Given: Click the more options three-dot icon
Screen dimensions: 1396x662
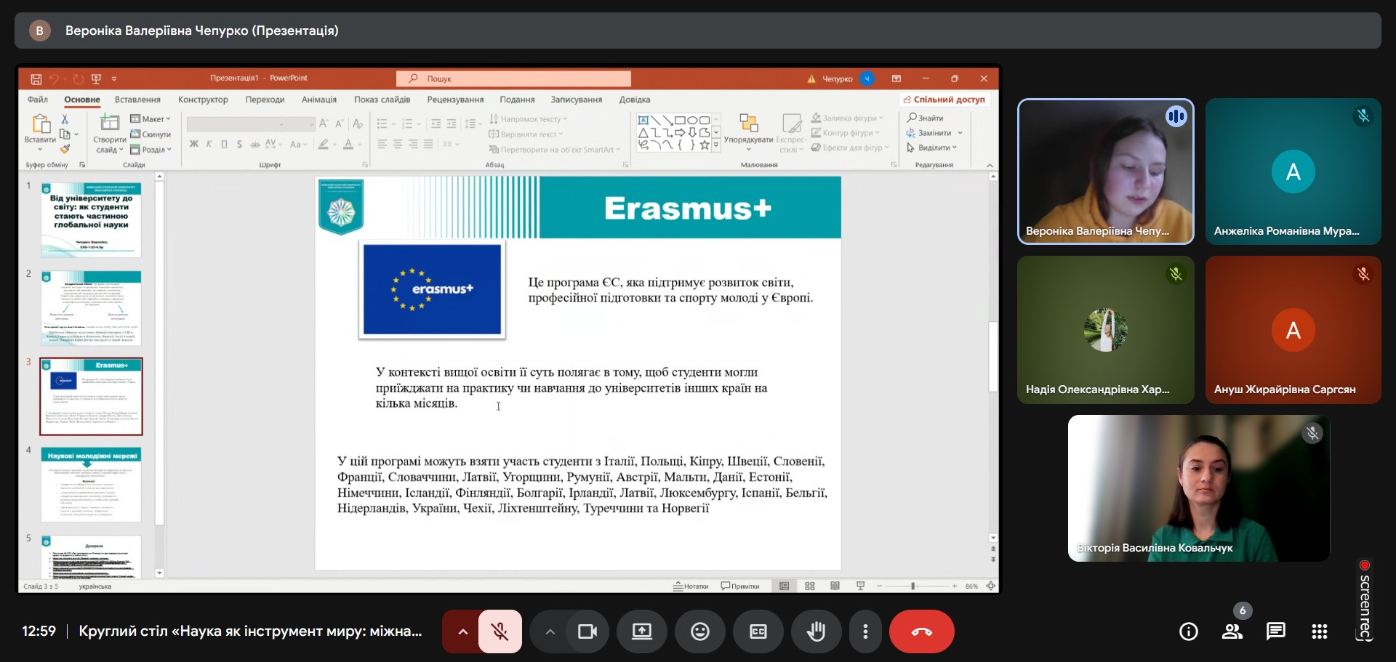Looking at the screenshot, I should click(x=865, y=631).
